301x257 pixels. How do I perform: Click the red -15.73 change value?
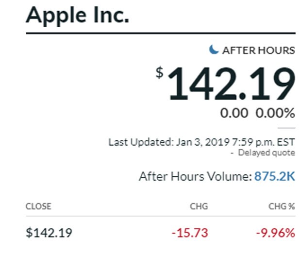click(190, 233)
